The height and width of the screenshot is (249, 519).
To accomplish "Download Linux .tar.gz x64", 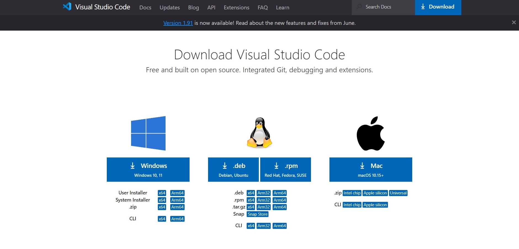I will [x=251, y=207].
